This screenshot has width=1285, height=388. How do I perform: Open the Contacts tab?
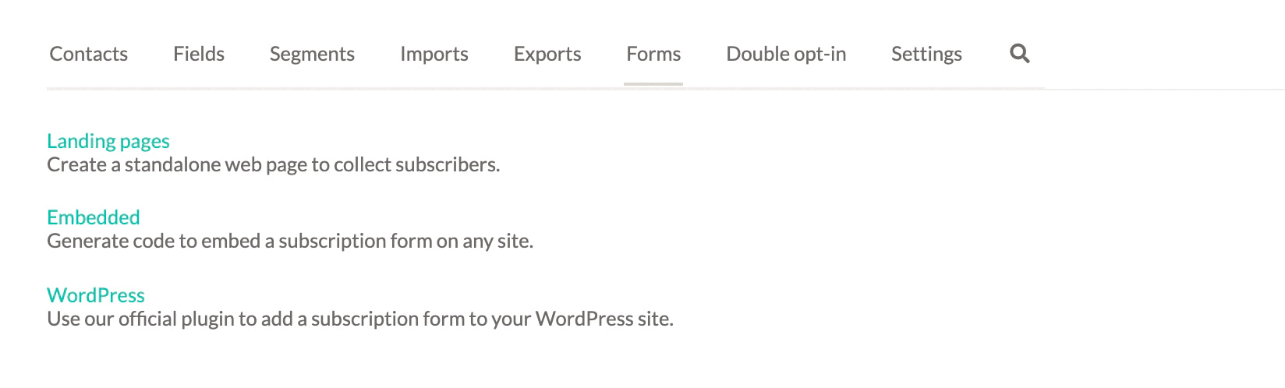88,54
